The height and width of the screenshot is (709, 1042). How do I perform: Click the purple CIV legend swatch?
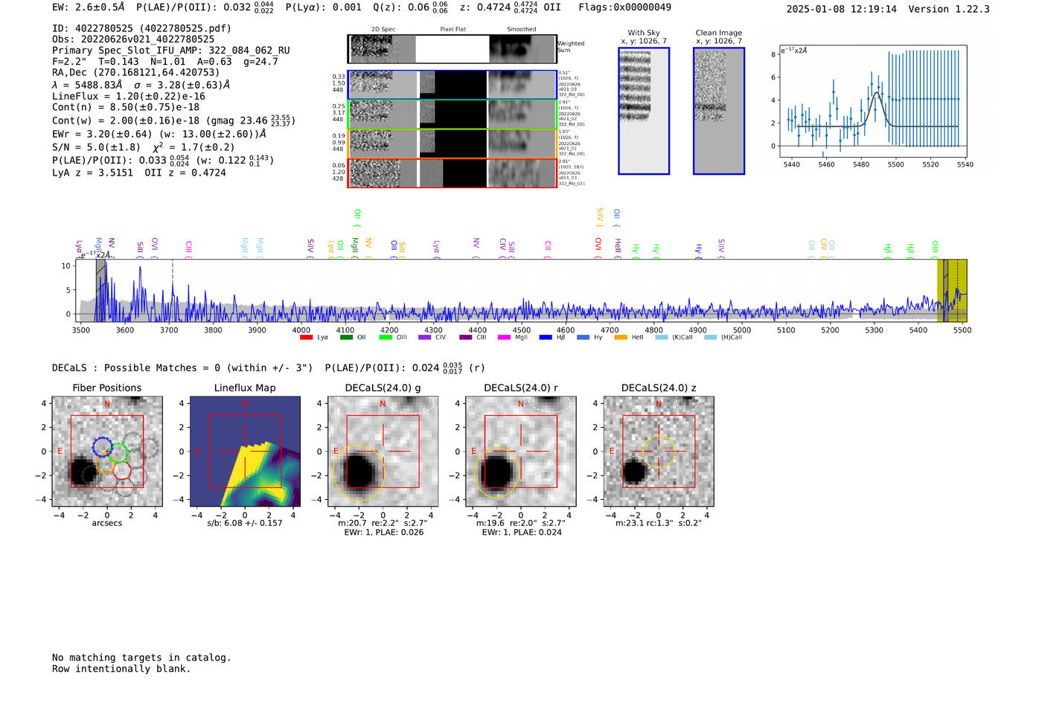tap(424, 338)
